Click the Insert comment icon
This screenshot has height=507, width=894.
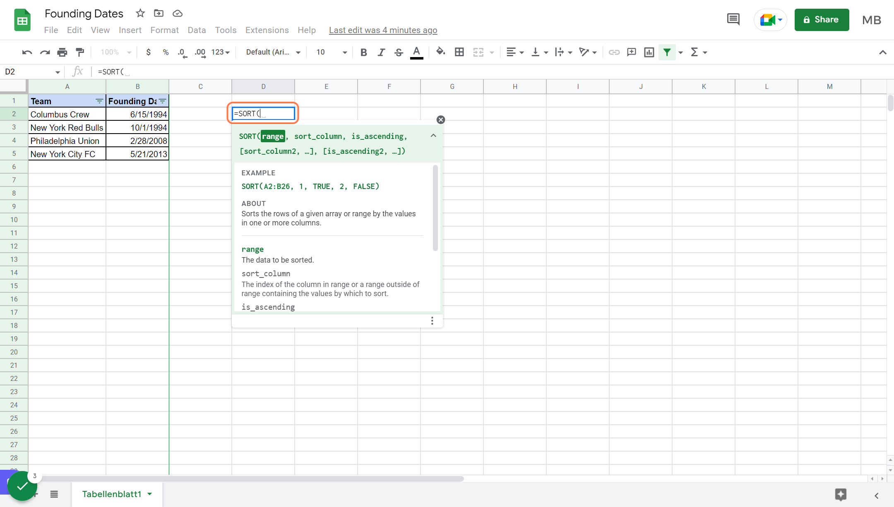[x=632, y=52]
